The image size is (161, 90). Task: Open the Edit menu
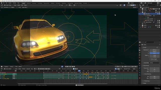[7, 3]
